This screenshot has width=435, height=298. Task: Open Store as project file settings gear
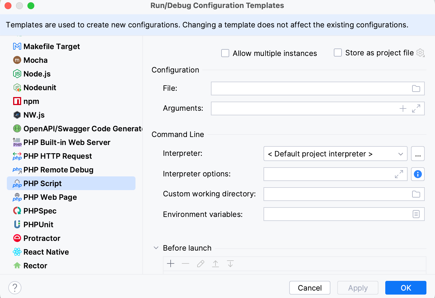(x=420, y=53)
